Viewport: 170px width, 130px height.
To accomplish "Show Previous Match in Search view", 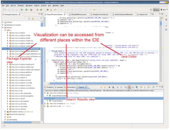I will click(105, 87).
